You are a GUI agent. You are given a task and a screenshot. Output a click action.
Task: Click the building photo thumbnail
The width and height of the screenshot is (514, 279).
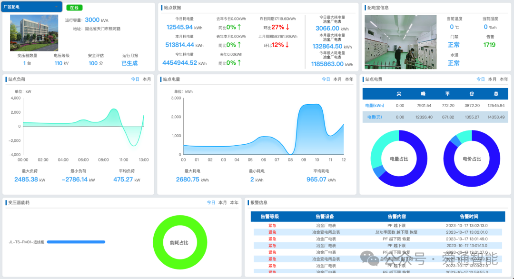click(x=33, y=33)
